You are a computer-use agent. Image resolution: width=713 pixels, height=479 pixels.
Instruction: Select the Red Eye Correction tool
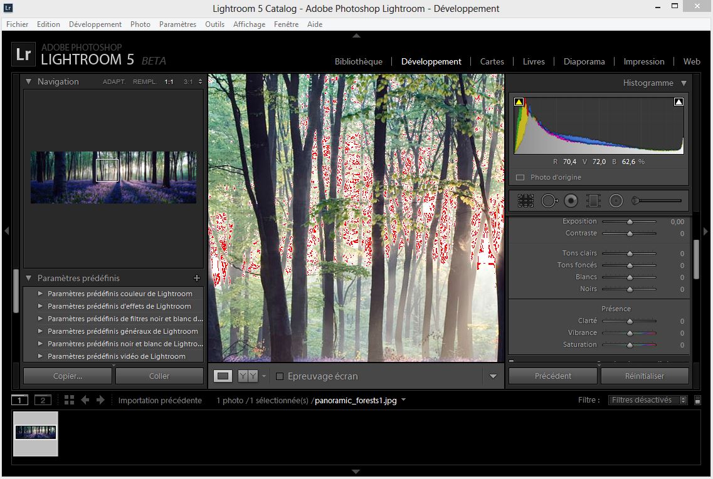tap(571, 200)
